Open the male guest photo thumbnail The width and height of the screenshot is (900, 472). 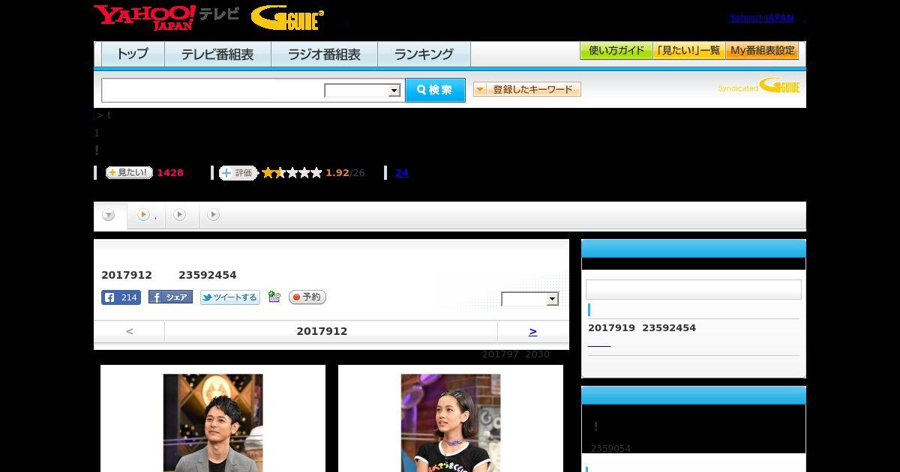213,423
